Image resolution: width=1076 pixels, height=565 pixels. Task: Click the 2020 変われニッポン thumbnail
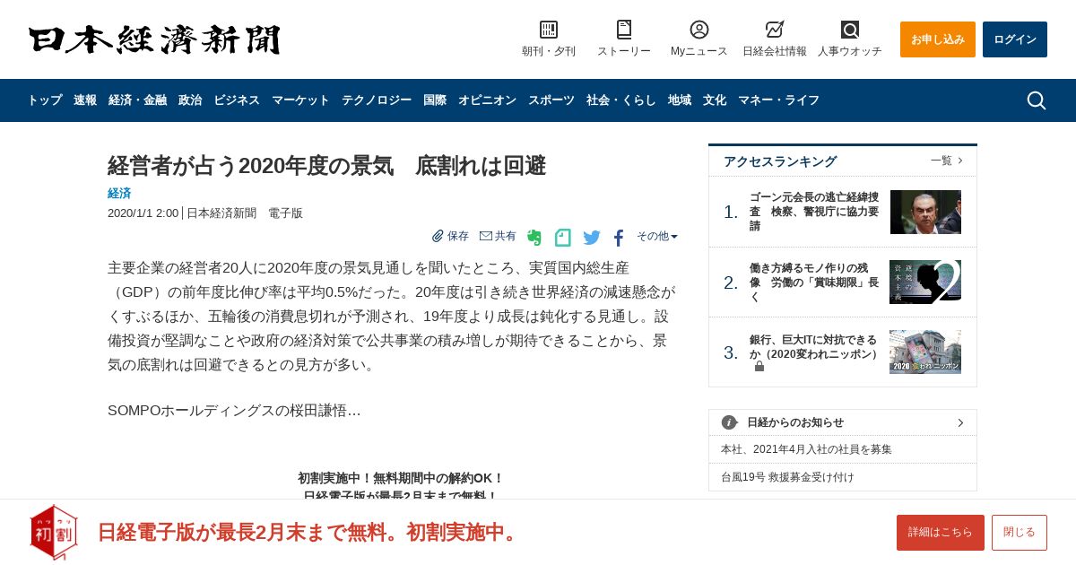coord(925,352)
